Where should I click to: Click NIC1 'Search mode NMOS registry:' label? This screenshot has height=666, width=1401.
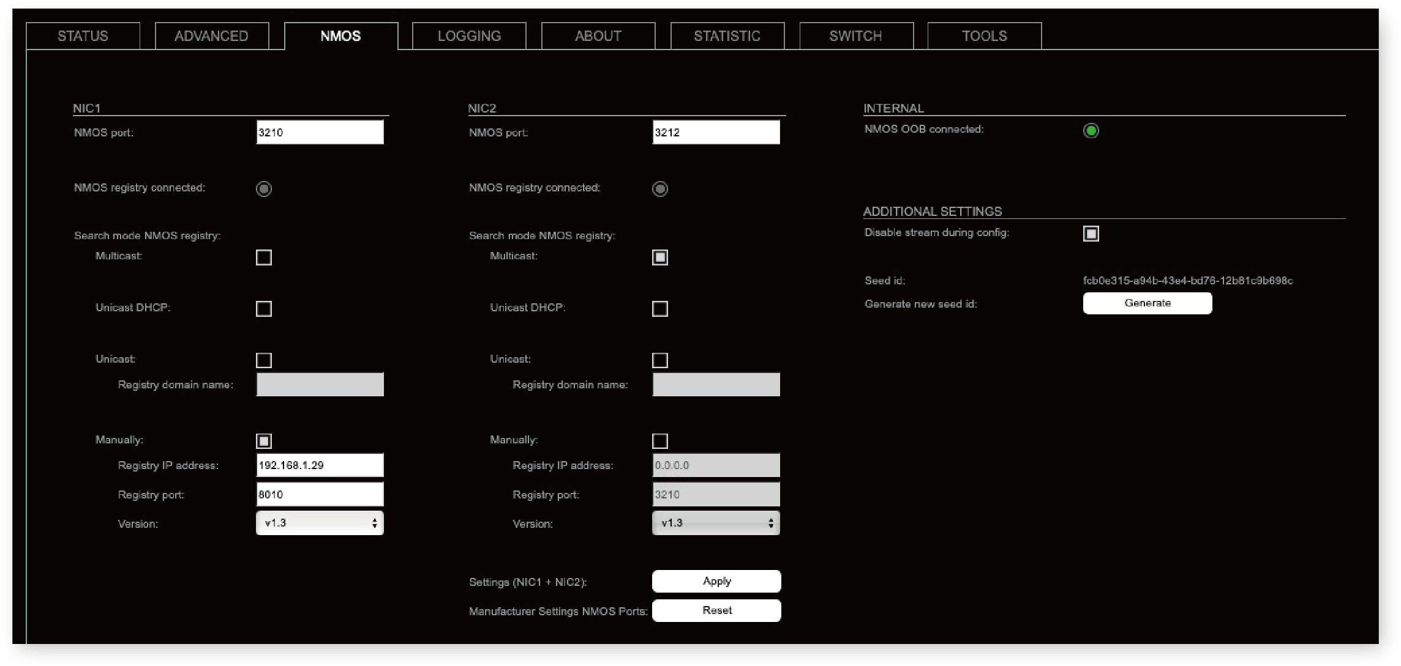coord(148,235)
